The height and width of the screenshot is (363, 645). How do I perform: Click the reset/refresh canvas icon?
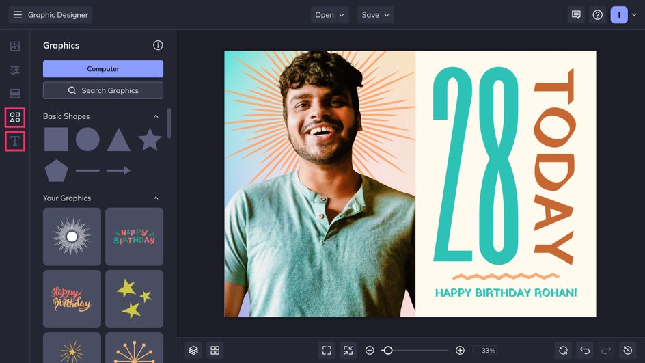563,350
